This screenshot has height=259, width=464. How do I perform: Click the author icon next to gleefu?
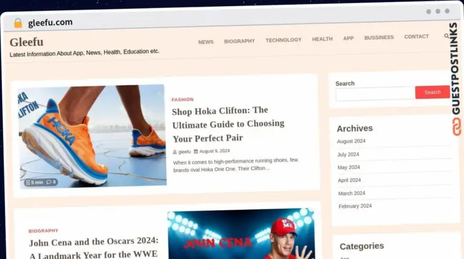pos(175,152)
